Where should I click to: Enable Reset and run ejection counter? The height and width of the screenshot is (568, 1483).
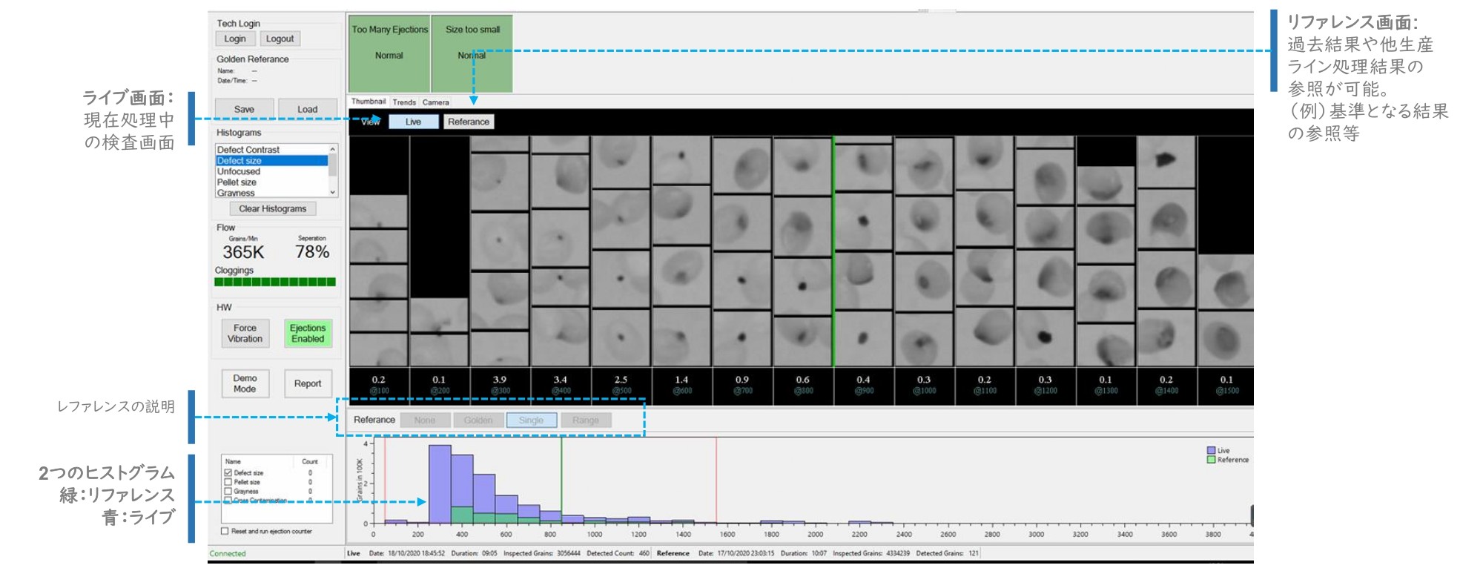(225, 531)
